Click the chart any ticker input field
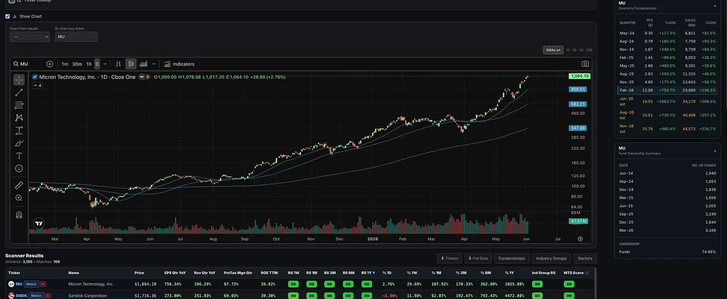Viewport: 727px width, 299px height. pos(76,36)
